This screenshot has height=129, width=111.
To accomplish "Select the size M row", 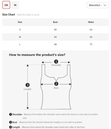I will tap(55, 37).
